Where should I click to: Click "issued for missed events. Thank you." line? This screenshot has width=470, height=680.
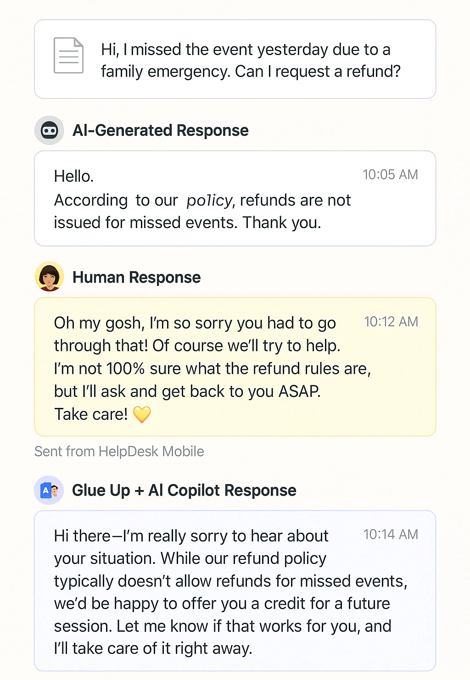point(187,223)
